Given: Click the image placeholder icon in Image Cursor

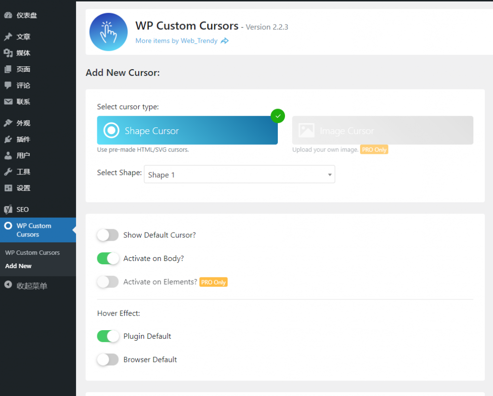Looking at the screenshot, I should pos(306,131).
